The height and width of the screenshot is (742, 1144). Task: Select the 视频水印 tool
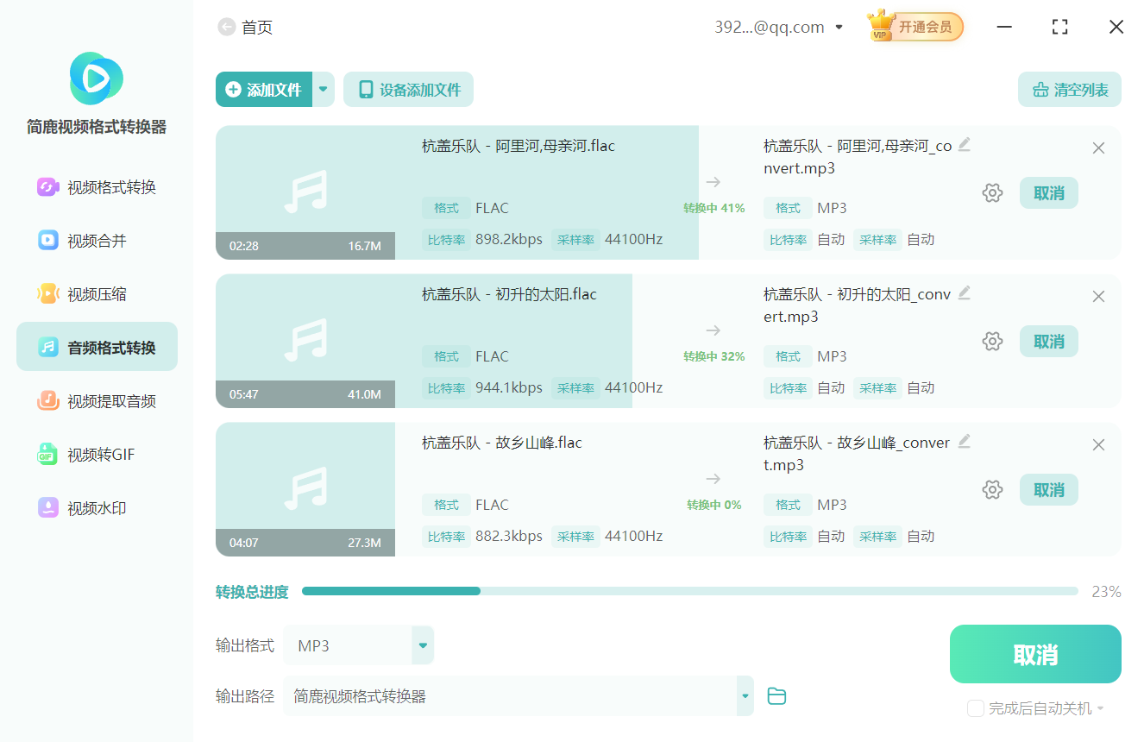[x=96, y=507]
